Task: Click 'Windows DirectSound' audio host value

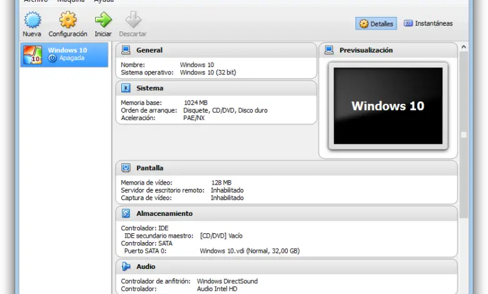Action: [227, 281]
